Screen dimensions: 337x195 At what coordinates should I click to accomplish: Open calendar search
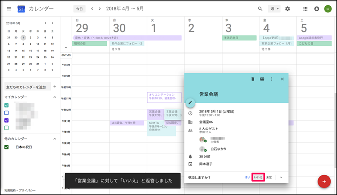click(x=260, y=9)
